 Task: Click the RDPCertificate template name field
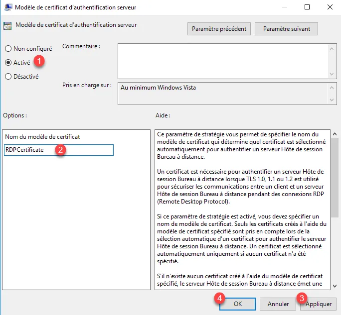coord(59,150)
